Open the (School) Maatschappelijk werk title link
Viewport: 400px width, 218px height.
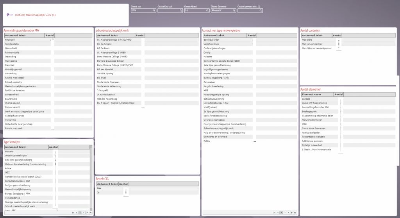pos(35,15)
